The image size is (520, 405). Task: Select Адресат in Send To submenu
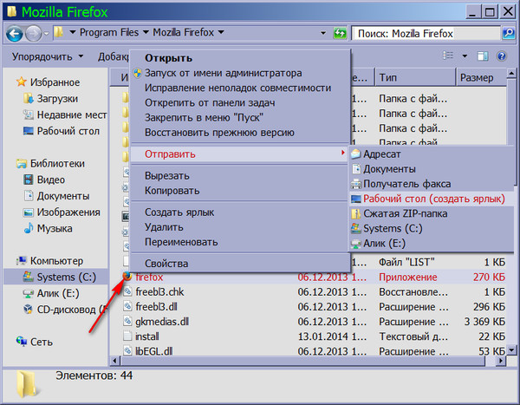[432, 154]
